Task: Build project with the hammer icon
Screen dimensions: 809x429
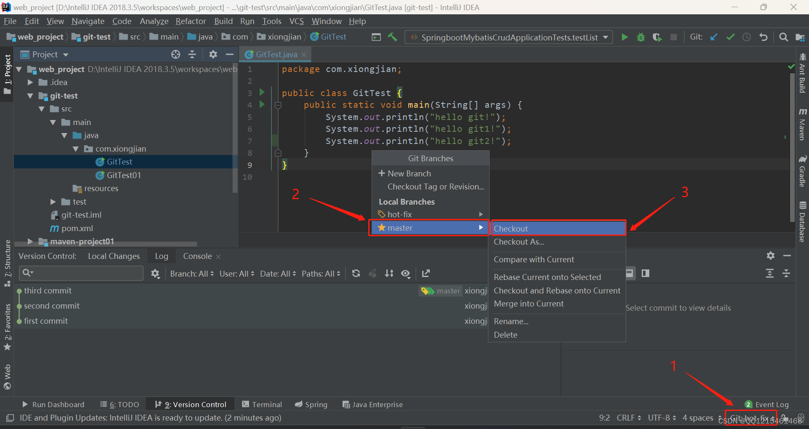Action: (392, 37)
